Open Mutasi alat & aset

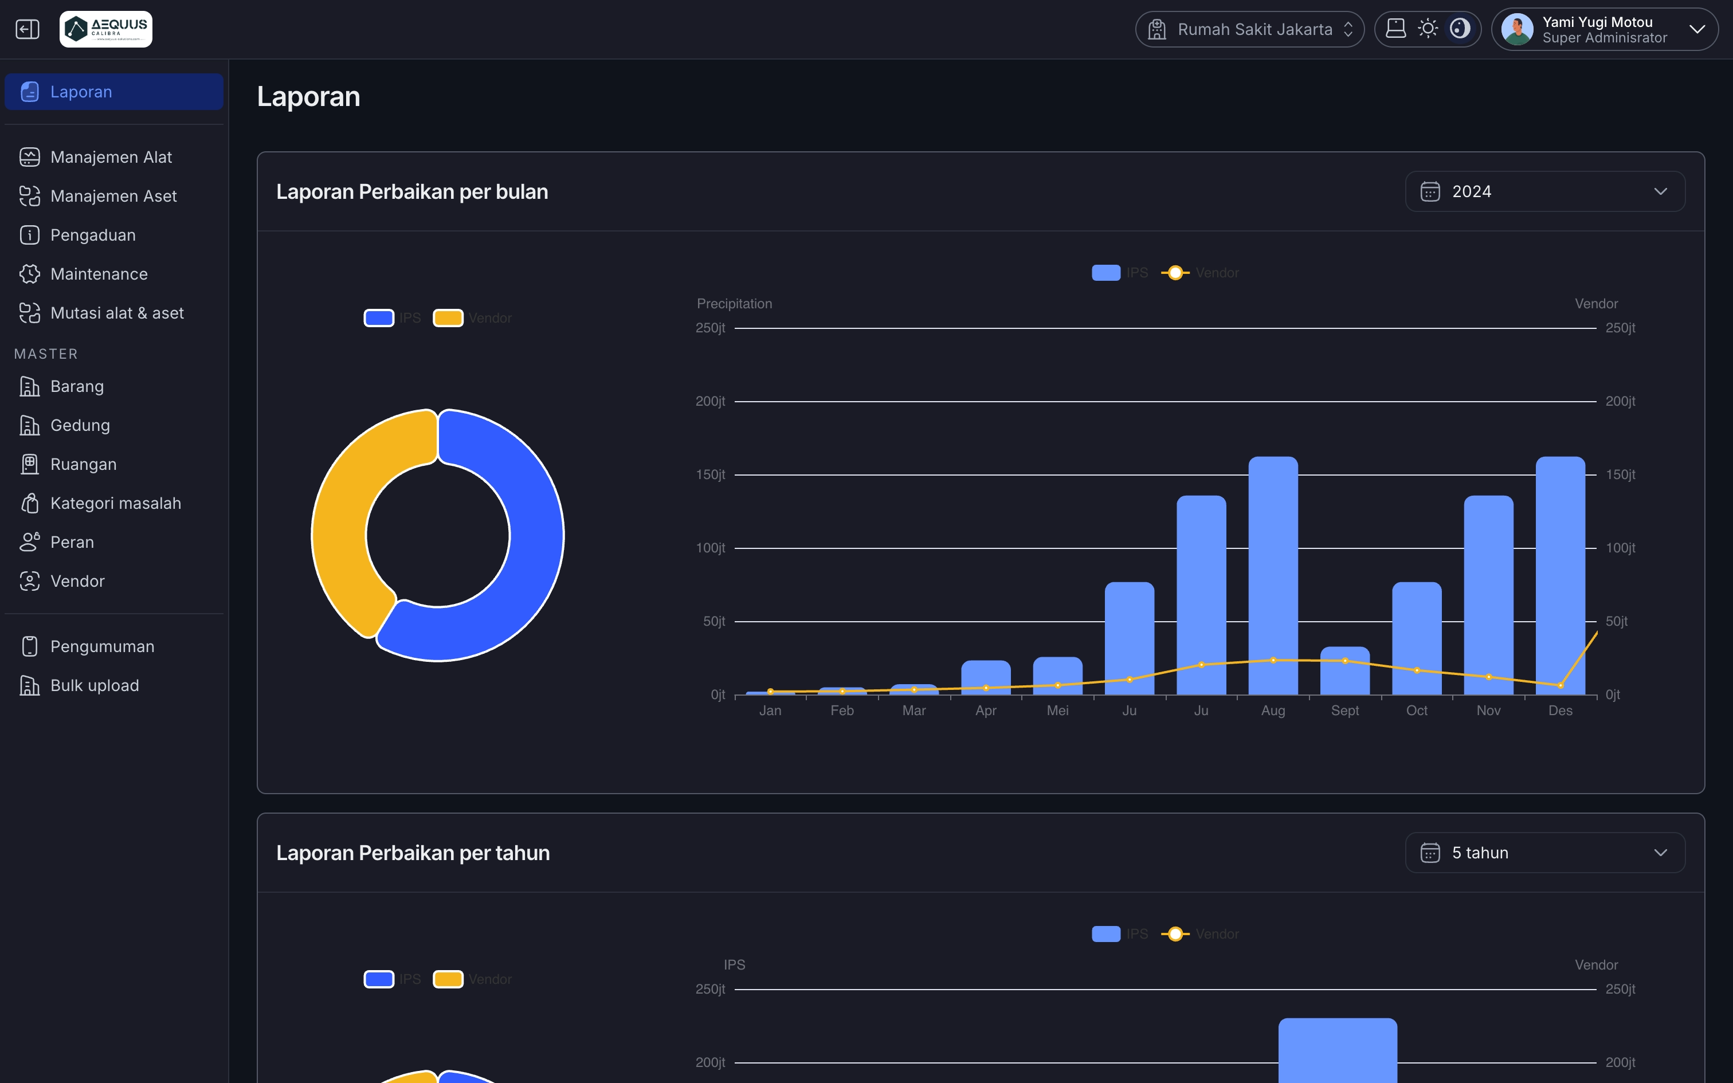click(114, 313)
